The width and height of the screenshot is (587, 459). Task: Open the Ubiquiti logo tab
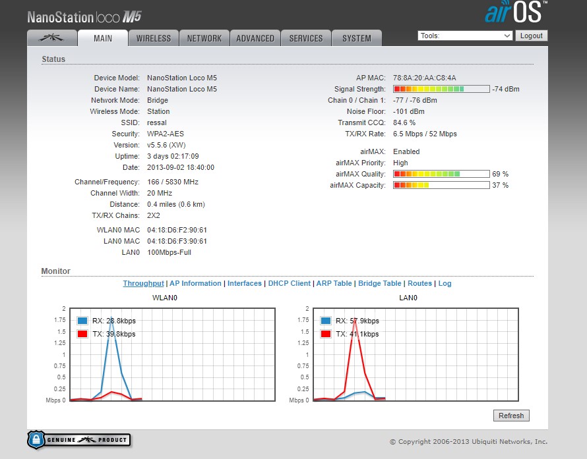coord(52,38)
